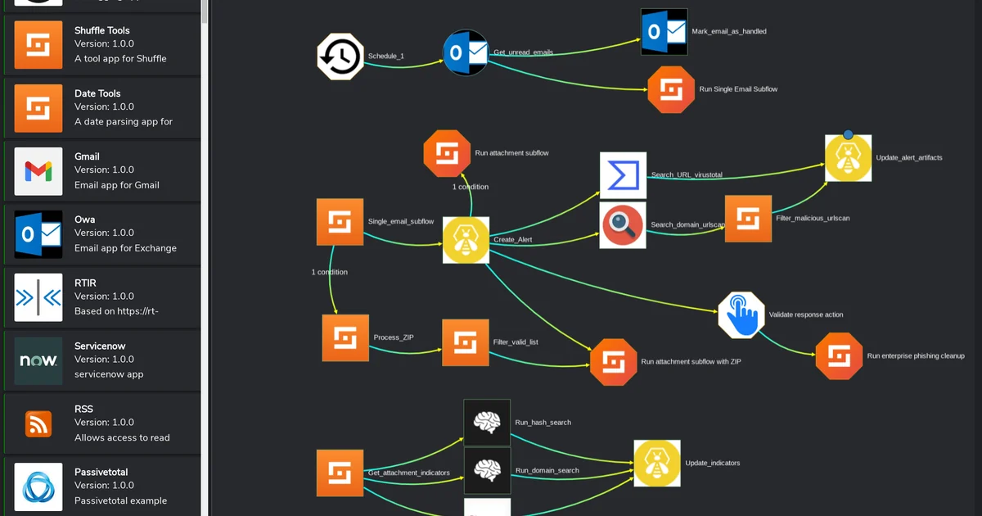Select the Shuffle Tools app icon
Viewport: 982px width, 516px height.
38,45
